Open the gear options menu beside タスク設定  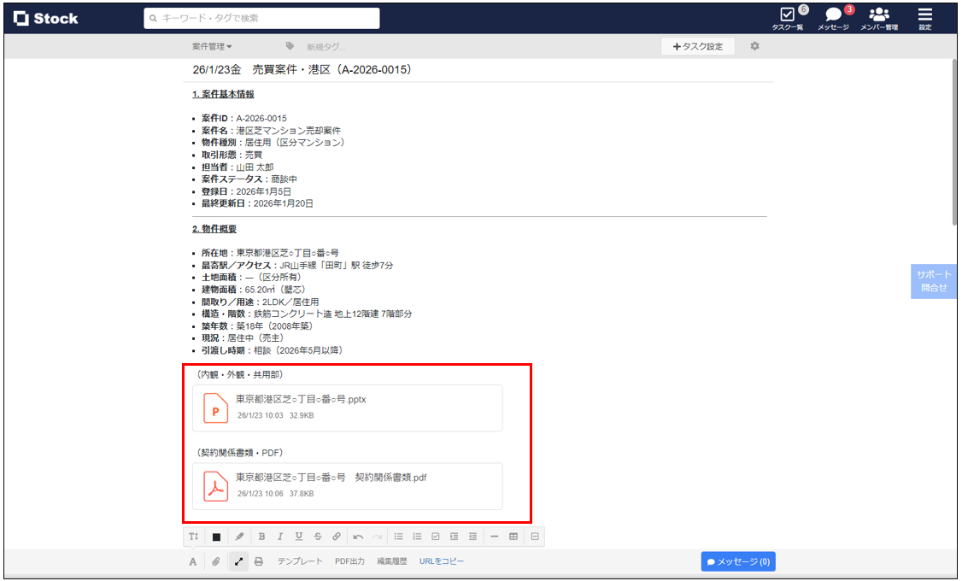[x=755, y=46]
